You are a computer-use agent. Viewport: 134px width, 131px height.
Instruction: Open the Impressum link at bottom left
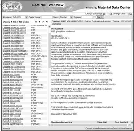click(x=6, y=129)
